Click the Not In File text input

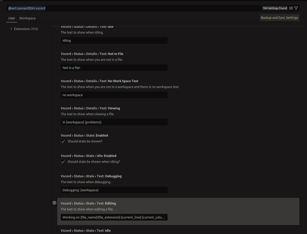coord(114,68)
